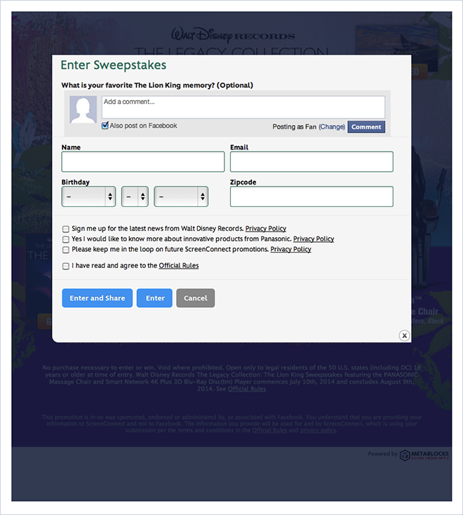Agree to the Official Rules checkbox
Image resolution: width=463 pixels, height=515 pixels.
tap(66, 266)
